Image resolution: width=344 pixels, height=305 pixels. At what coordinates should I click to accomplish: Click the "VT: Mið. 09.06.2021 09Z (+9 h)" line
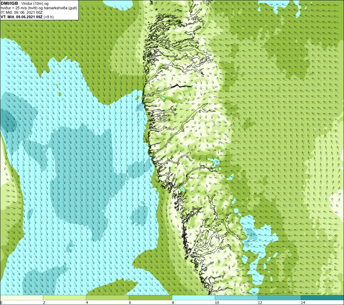27,17
